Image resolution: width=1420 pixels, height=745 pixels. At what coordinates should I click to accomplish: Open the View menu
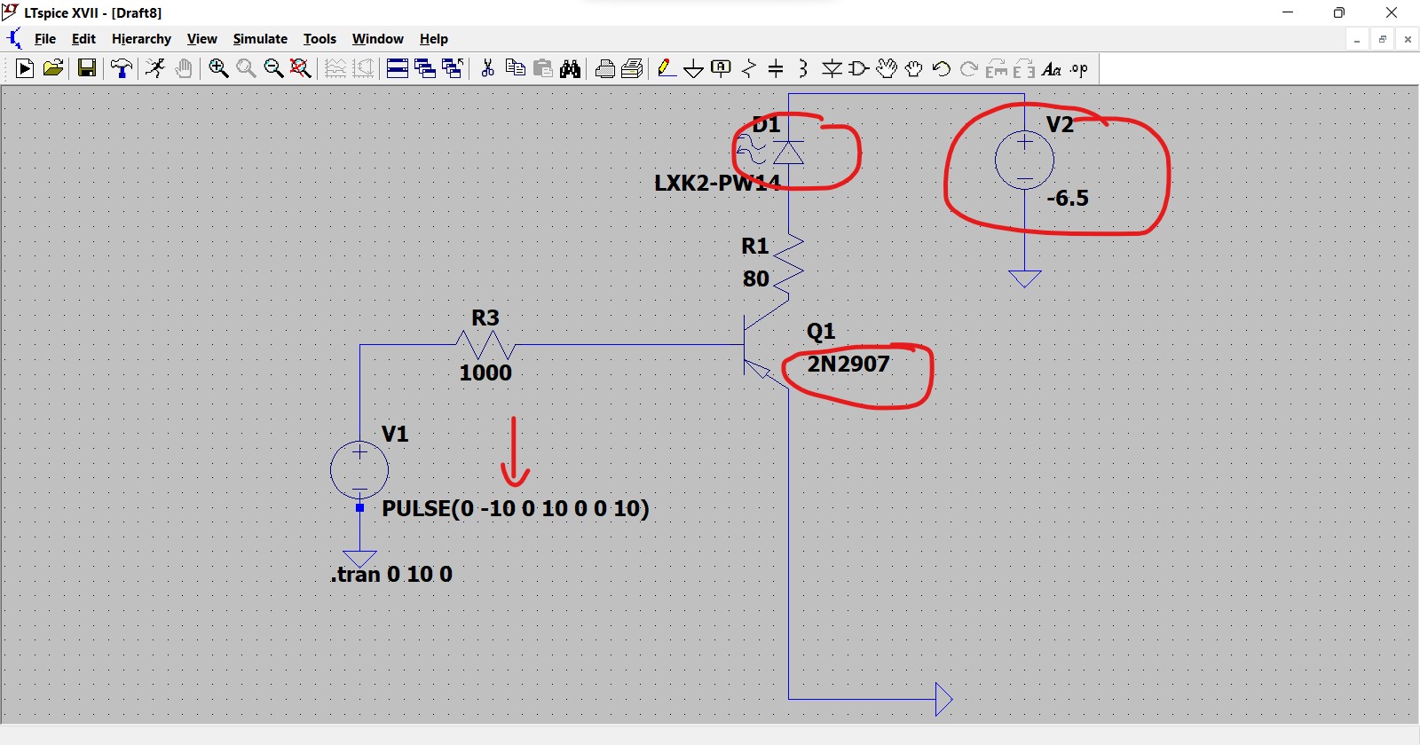[201, 39]
